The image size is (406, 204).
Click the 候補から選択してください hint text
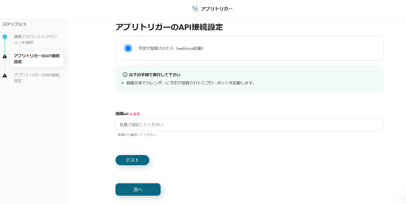pyautogui.click(x=138, y=135)
